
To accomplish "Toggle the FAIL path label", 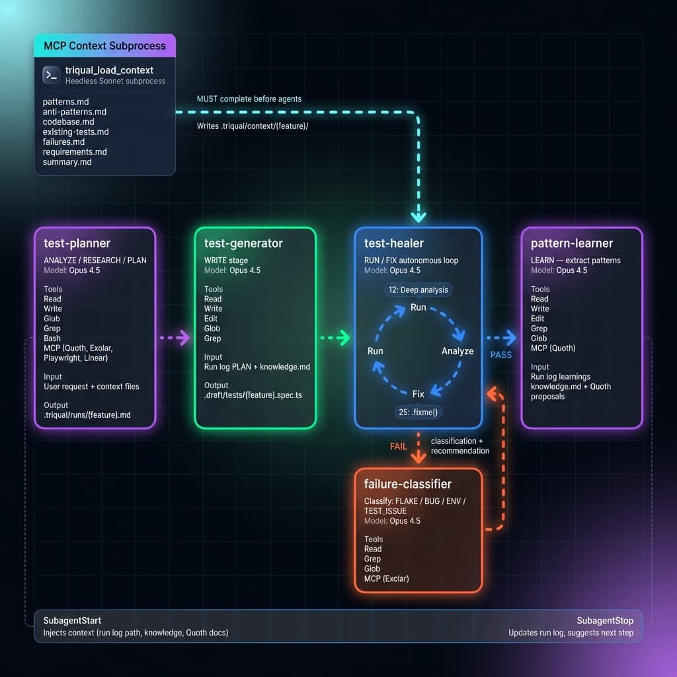I will click(x=398, y=446).
